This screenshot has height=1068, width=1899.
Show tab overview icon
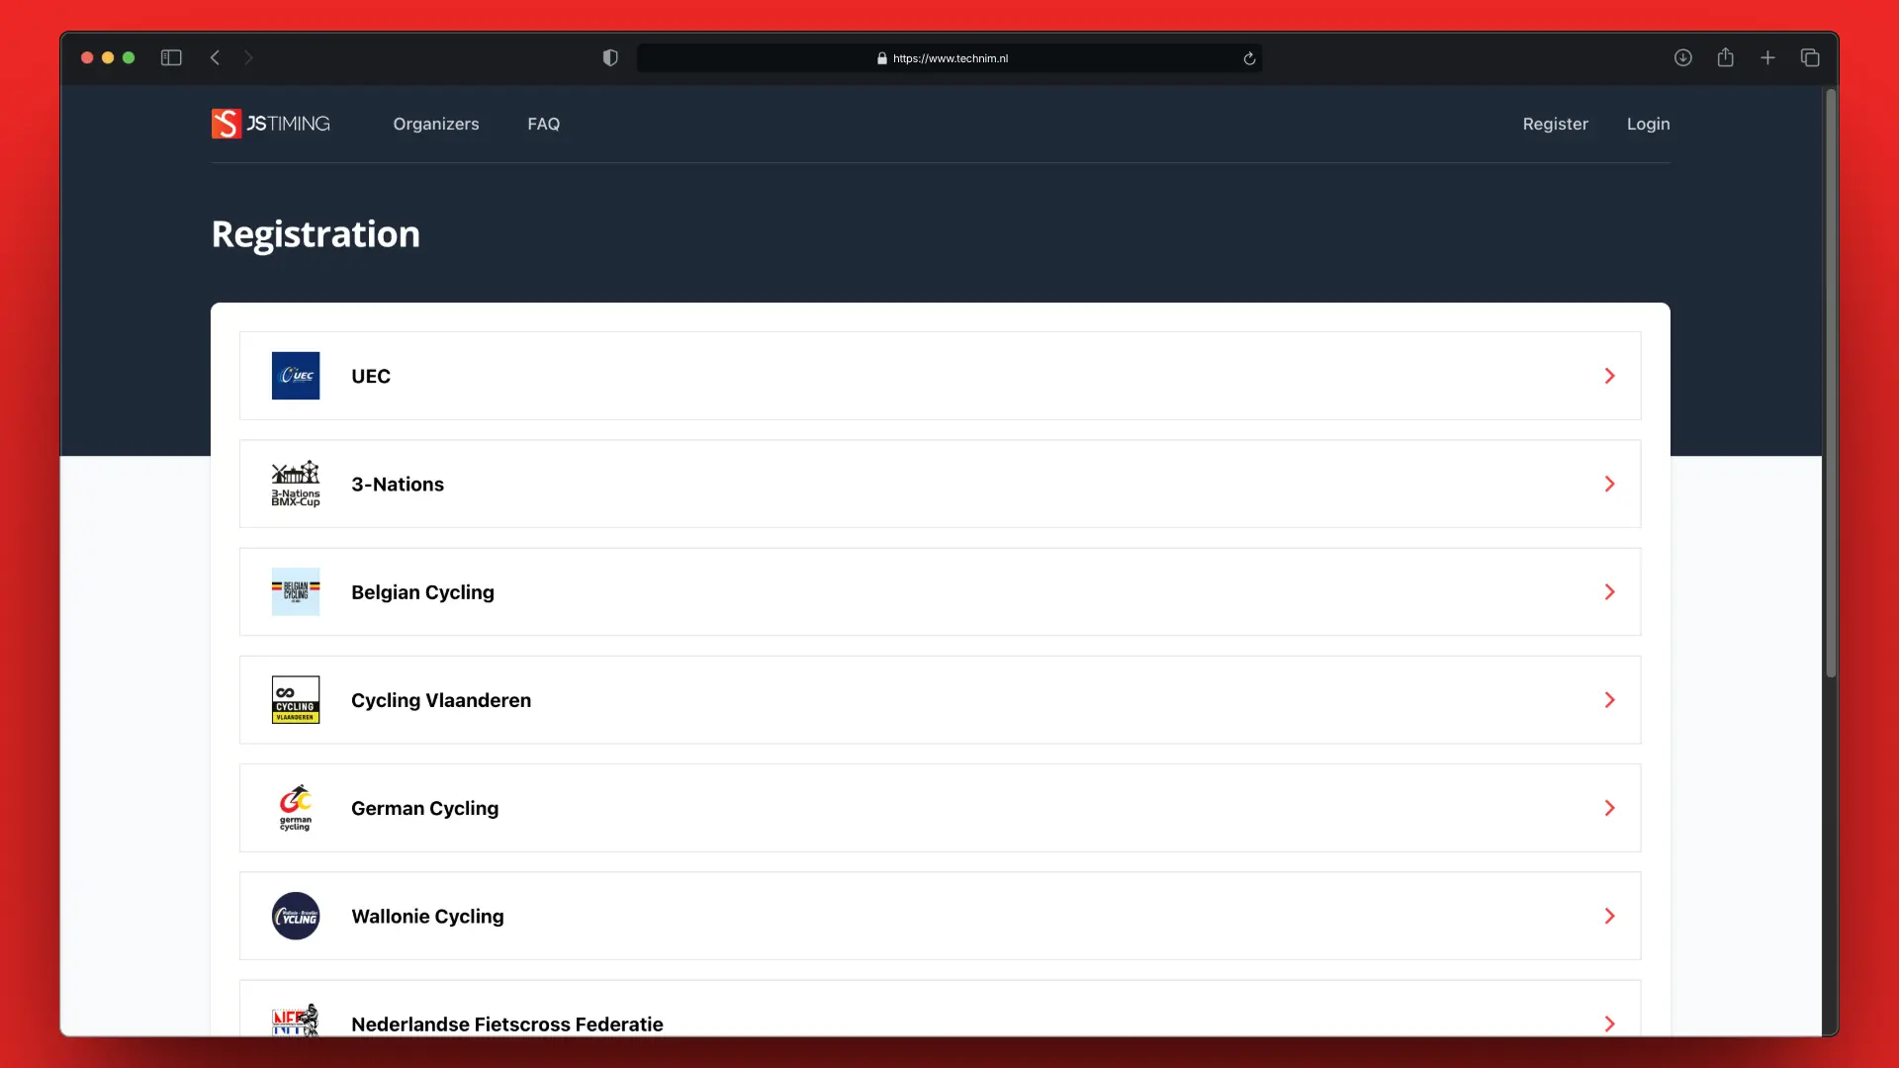(1810, 58)
